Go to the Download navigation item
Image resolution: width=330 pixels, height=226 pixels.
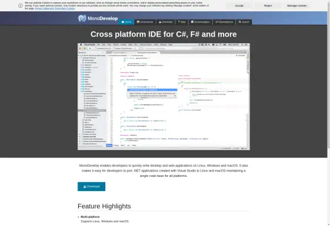tap(166, 22)
